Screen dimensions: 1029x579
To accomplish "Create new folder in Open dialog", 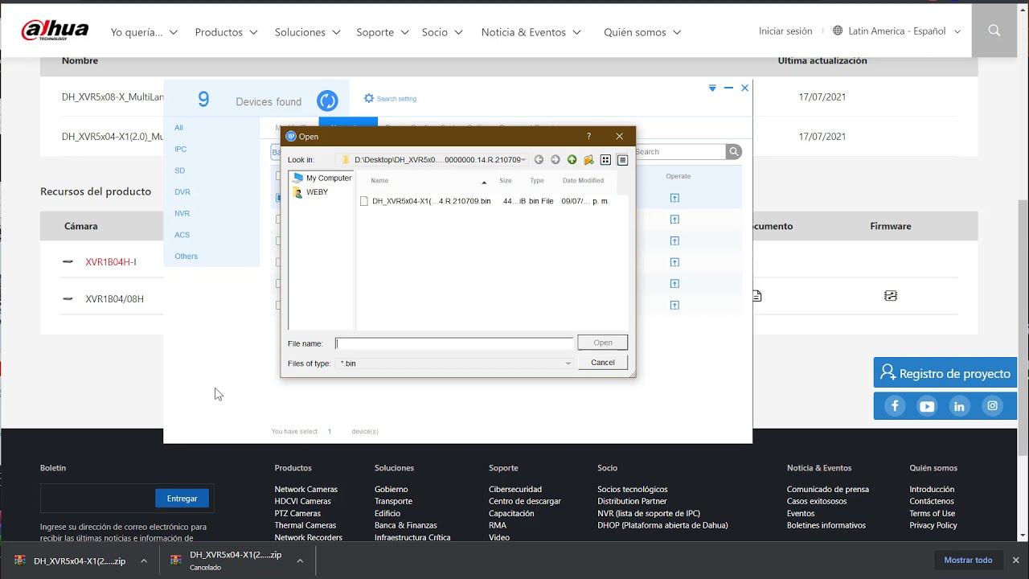I will click(588, 160).
